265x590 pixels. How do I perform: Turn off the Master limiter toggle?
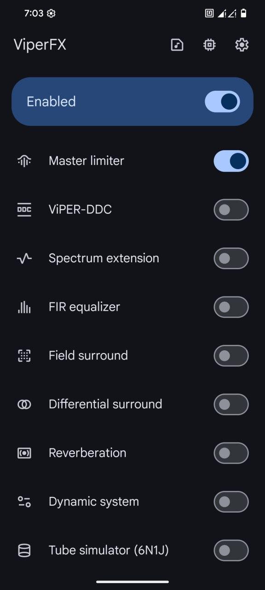(x=231, y=161)
